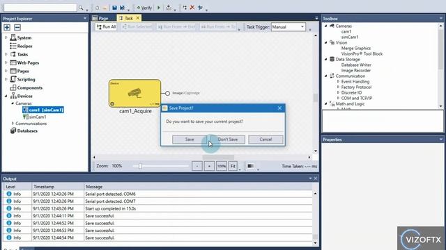Expand the Scripting tree node arrow
The image size is (446, 250).
tap(6, 79)
